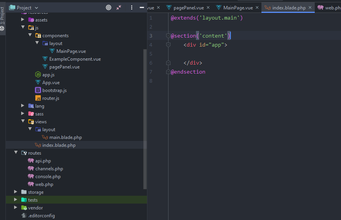Collapse the js folder arrow
This screenshot has height=220, width=341.
pos(23,27)
